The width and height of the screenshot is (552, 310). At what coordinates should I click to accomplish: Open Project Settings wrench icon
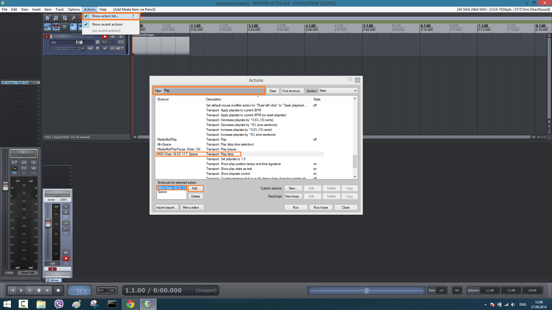click(73, 18)
